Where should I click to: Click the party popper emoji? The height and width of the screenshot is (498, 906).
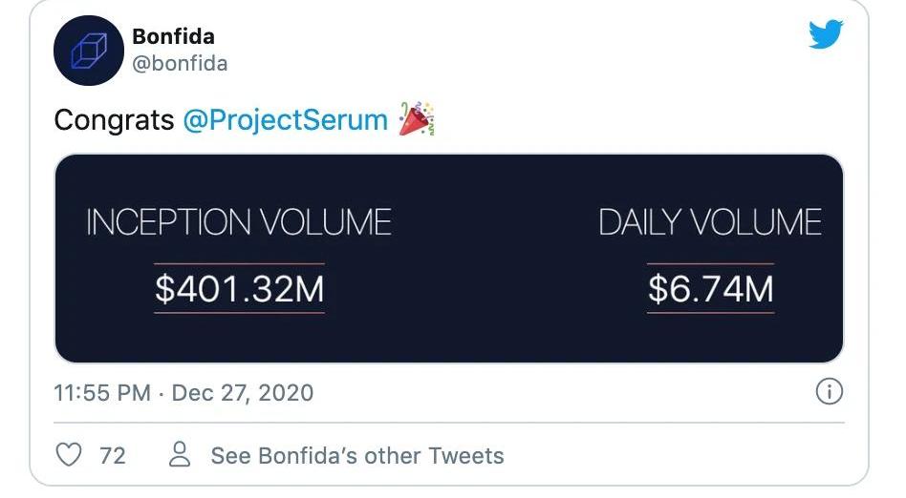[417, 119]
